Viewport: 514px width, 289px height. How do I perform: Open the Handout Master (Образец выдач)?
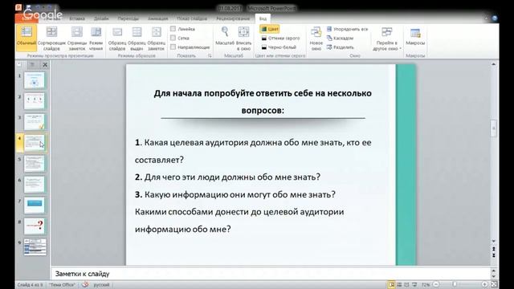137,38
